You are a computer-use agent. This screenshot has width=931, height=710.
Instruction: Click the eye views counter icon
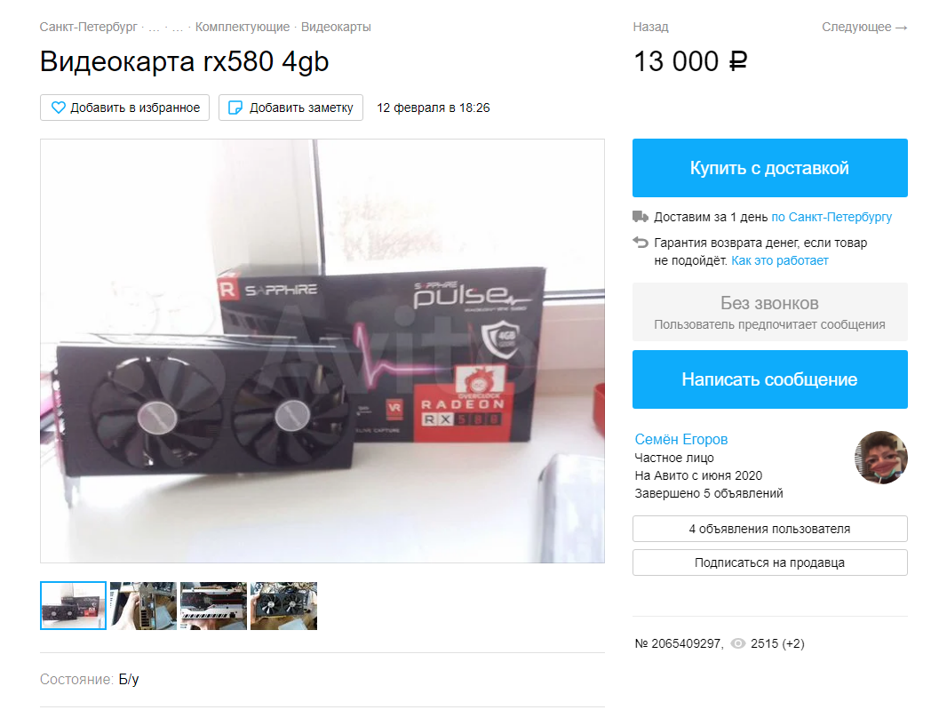pyautogui.click(x=737, y=643)
